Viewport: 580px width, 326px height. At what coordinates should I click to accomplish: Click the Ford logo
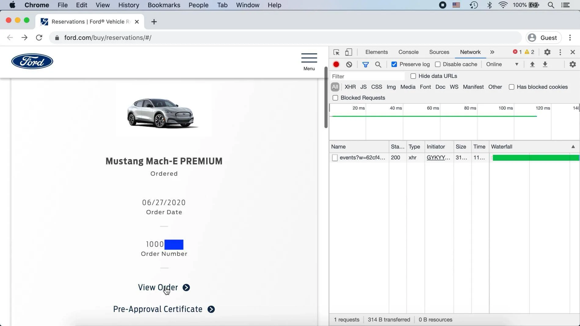tap(32, 61)
